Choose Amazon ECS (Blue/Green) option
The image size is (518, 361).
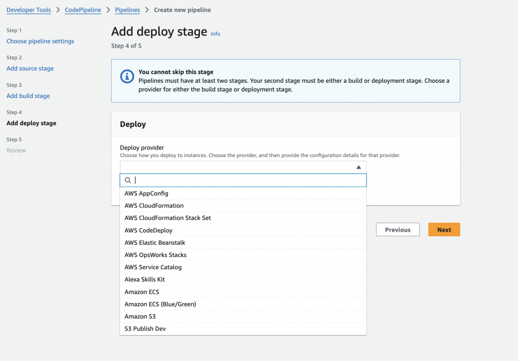coord(160,304)
